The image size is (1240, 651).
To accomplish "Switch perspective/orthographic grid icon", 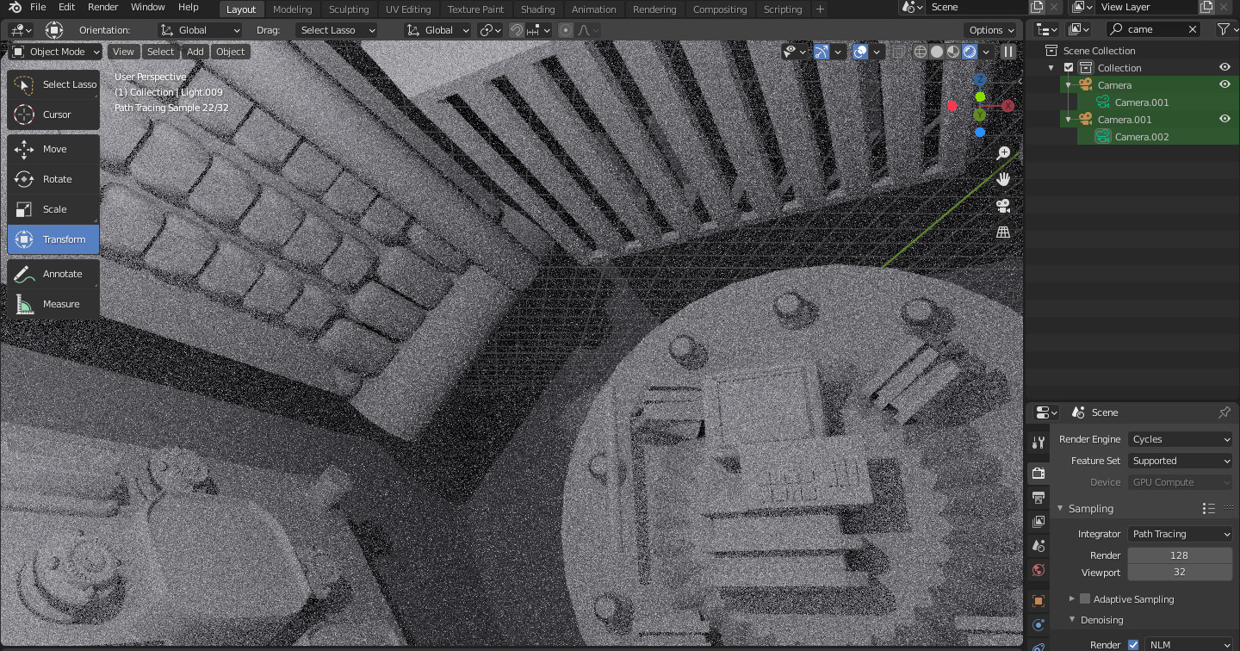I will (x=1003, y=232).
